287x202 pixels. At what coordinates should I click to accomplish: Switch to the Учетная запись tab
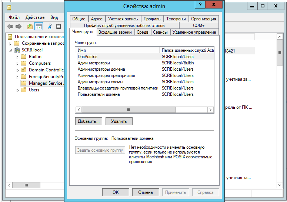(x=123, y=19)
